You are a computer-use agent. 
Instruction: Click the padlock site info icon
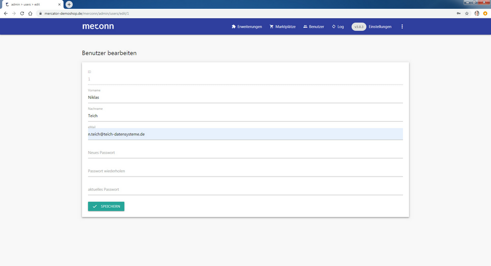coord(40,13)
